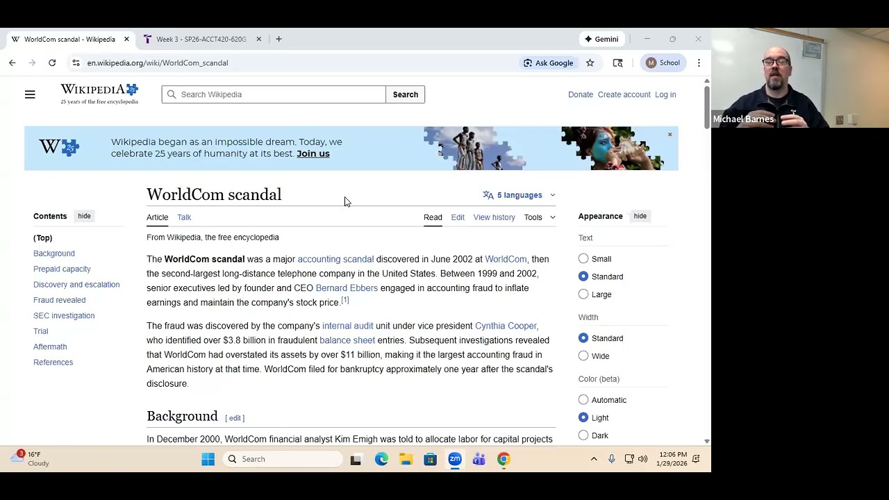889x500 pixels.
Task: Select Standard text size
Action: [x=583, y=276]
